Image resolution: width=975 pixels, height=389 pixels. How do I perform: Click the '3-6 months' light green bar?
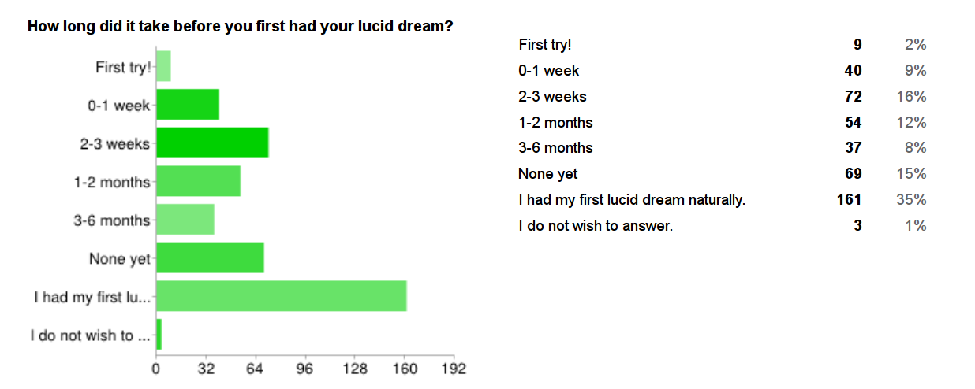point(185,220)
